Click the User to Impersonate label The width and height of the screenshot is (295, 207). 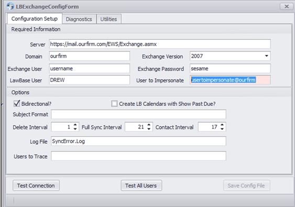pyautogui.click(x=160, y=80)
